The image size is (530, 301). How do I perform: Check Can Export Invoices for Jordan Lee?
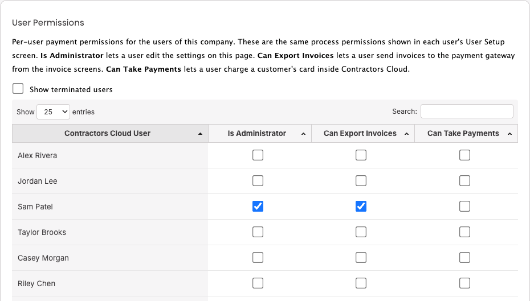[361, 181]
